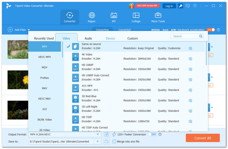Open More Tools toolbox
The height and width of the screenshot is (149, 228).
[158, 17]
